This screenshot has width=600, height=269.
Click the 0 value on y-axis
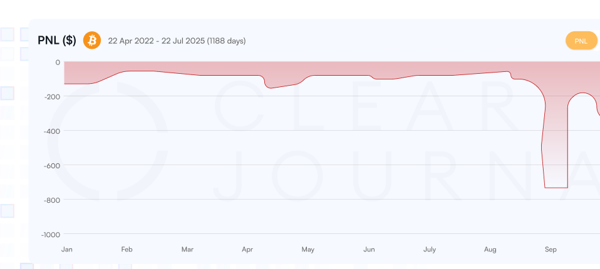58,63
